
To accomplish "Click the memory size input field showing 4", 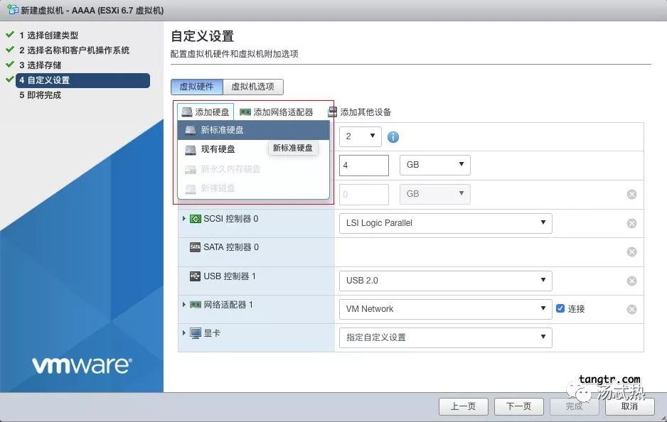I will pyautogui.click(x=364, y=166).
